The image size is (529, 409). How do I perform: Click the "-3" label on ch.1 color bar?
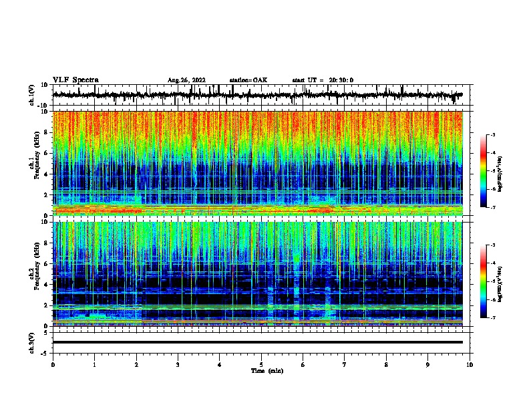(492, 135)
